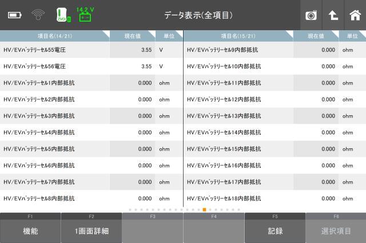Viewport: 366px width, 243px height.
Task: Tap the screenshot camera icon
Action: point(311,15)
